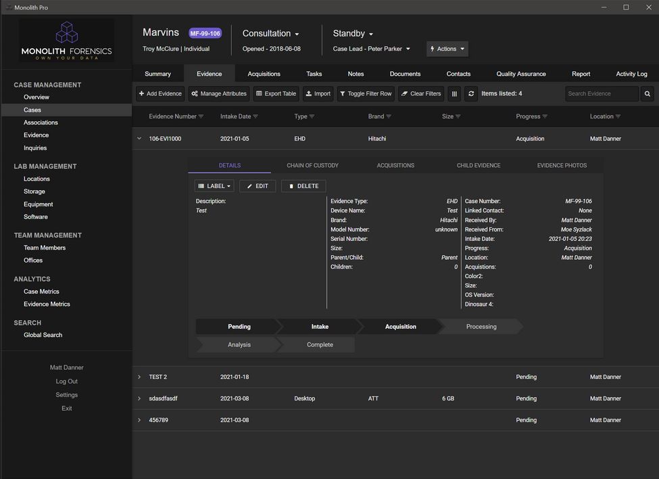Screen dimensions: 659x479
Task: Open Size column filter icon
Action: click(x=458, y=116)
